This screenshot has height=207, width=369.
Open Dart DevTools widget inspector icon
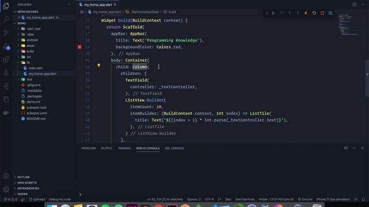[x=330, y=13]
